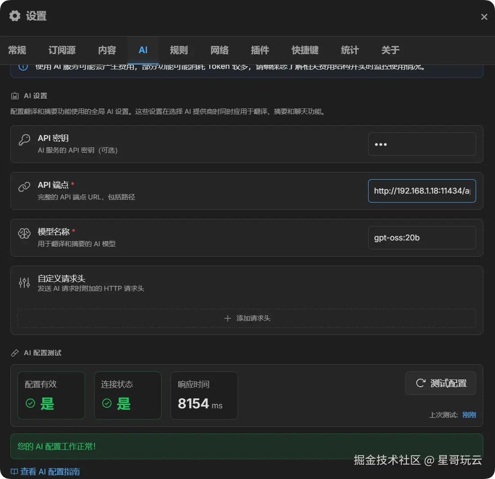This screenshot has width=495, height=479.
Task: Click the 响应时间 card label
Action: [193, 384]
